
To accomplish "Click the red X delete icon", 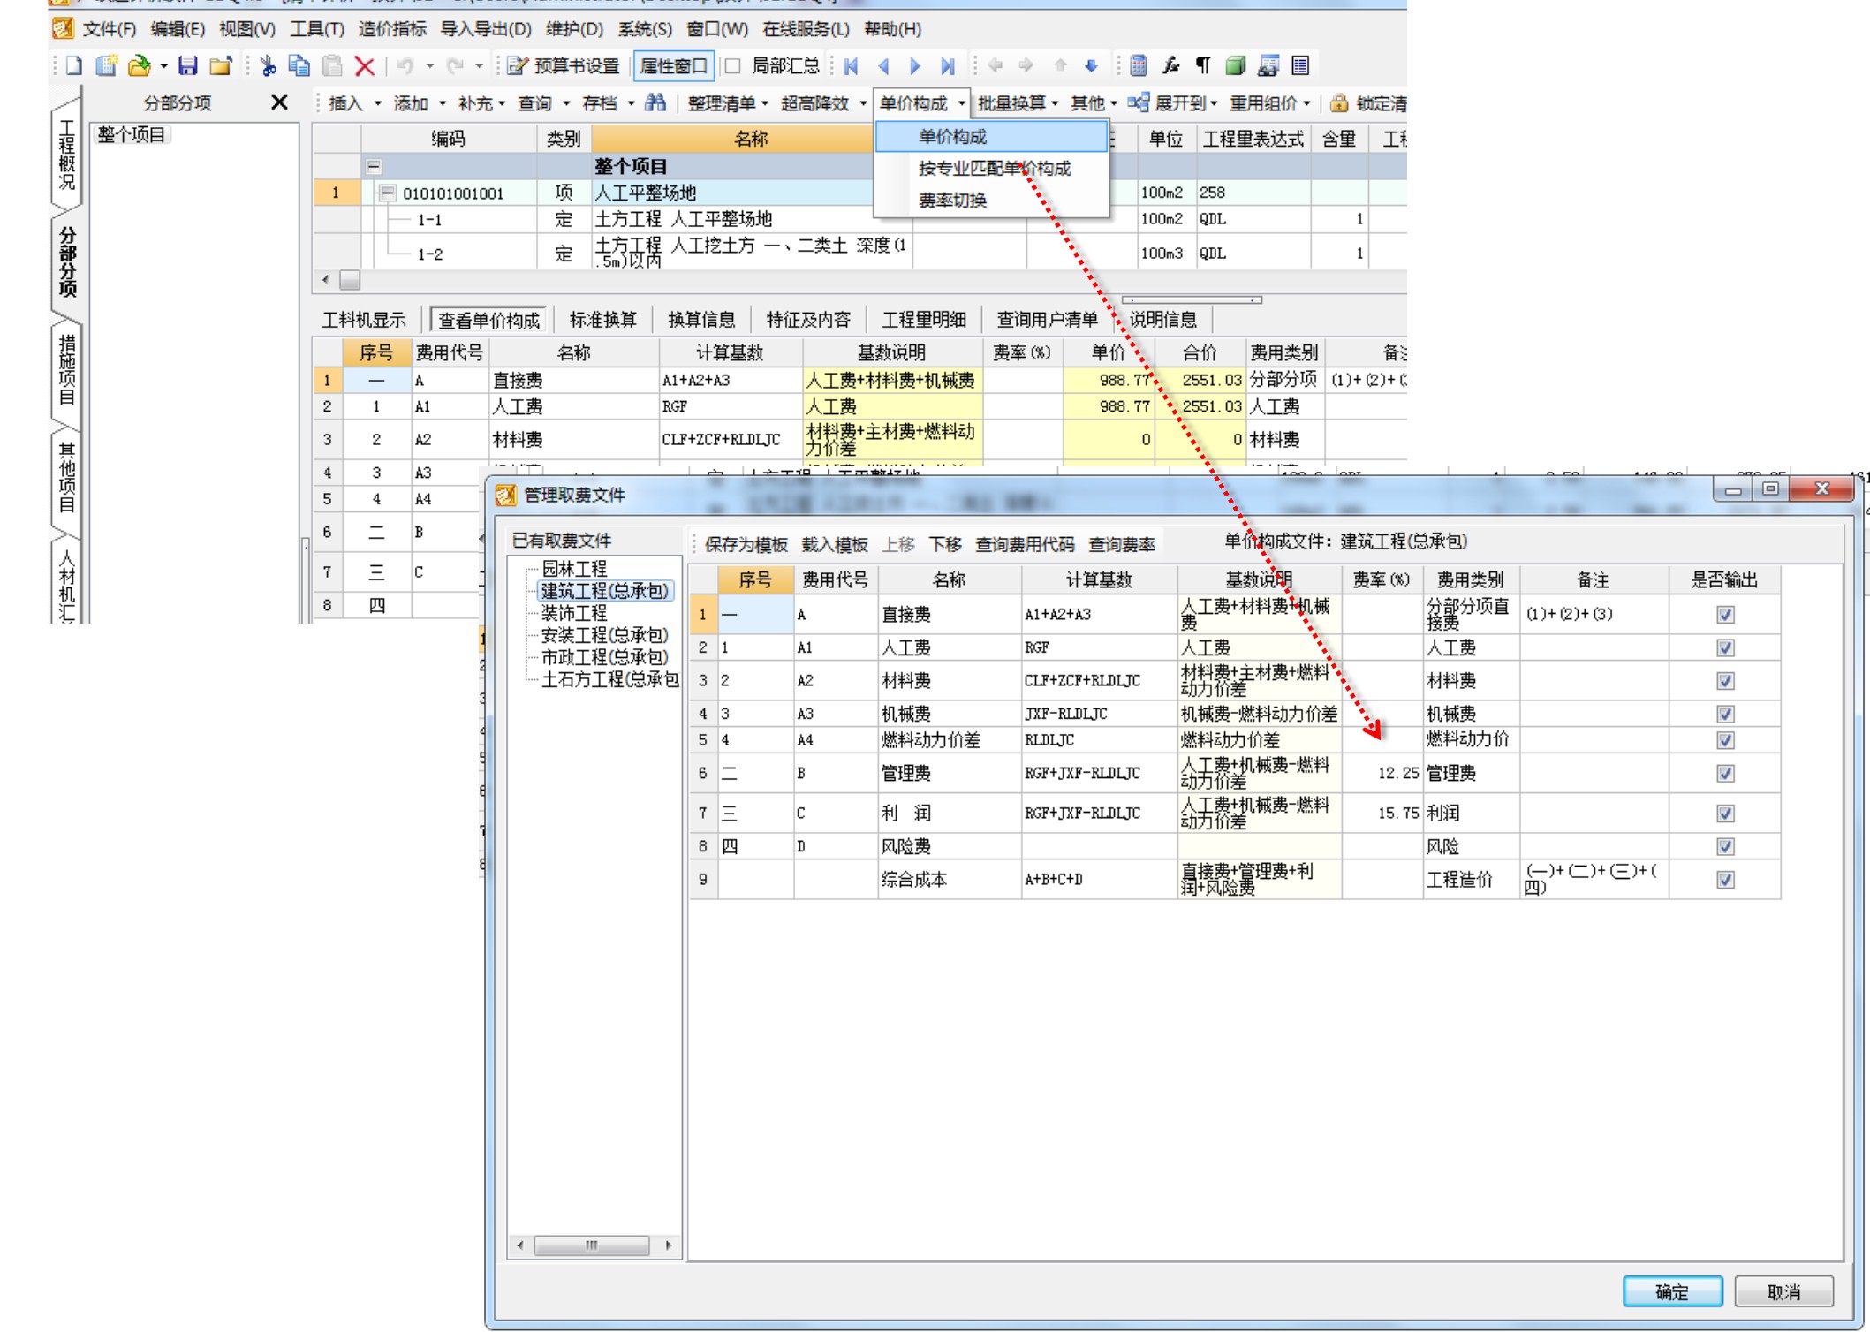I will tap(364, 66).
